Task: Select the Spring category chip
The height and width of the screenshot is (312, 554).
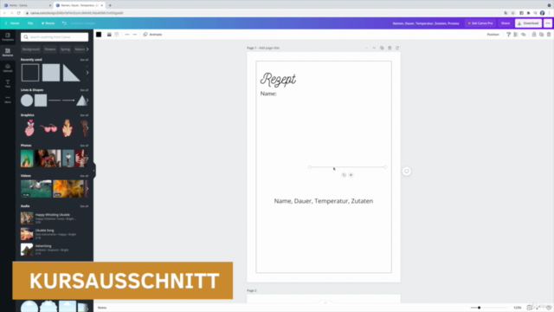Action: pyautogui.click(x=66, y=49)
